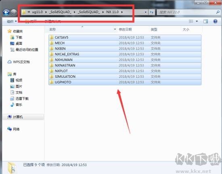Click the NXNASTRAN folder name
This screenshot has height=174, width=222.
65,65
